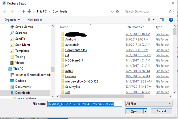Sort by the Name column header

(64, 27)
